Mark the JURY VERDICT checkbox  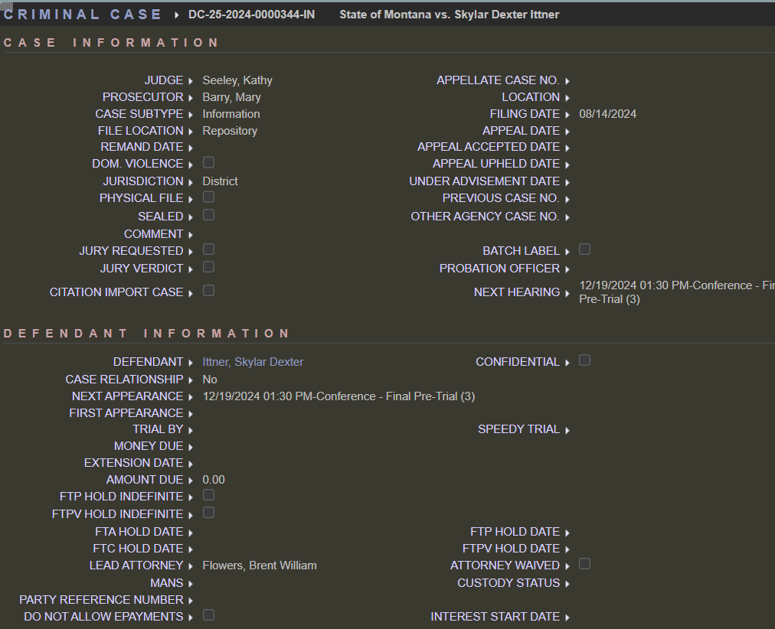(208, 267)
